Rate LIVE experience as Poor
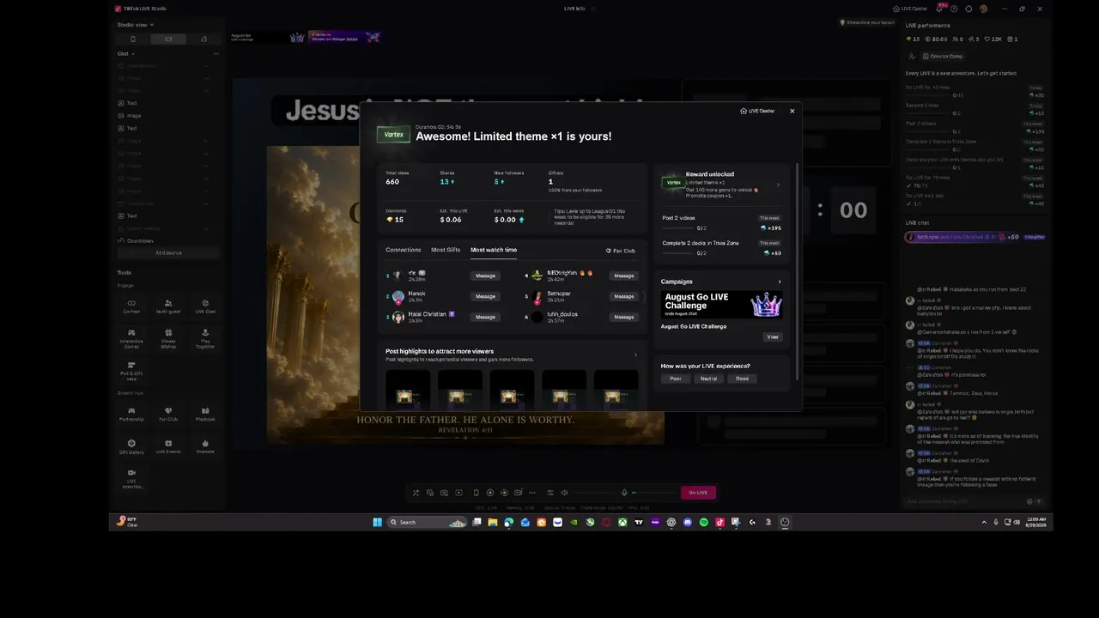The width and height of the screenshot is (1099, 618). pyautogui.click(x=676, y=379)
